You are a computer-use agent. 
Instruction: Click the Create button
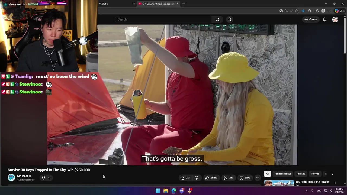310,19
